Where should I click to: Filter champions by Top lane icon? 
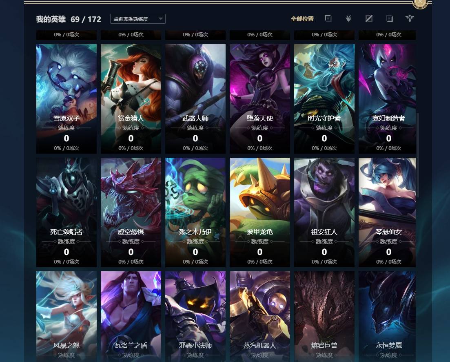tap(328, 19)
